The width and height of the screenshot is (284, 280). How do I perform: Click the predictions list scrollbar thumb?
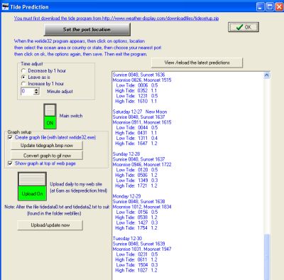click(x=267, y=257)
